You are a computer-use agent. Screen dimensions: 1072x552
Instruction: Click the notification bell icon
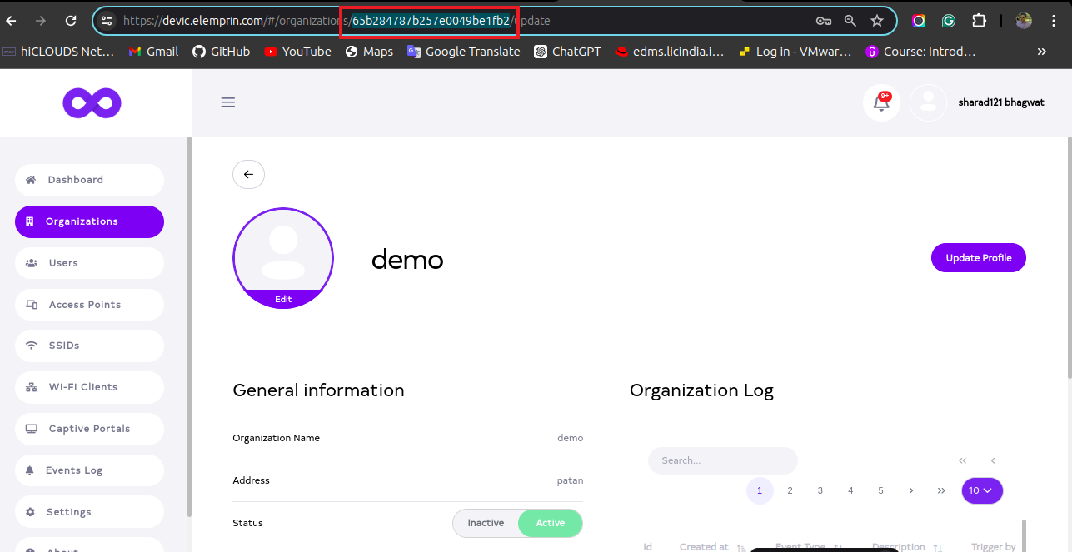pos(880,102)
